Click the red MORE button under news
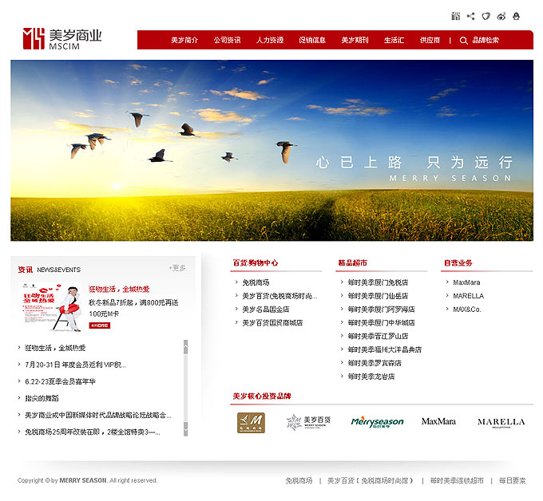 pyautogui.click(x=99, y=325)
